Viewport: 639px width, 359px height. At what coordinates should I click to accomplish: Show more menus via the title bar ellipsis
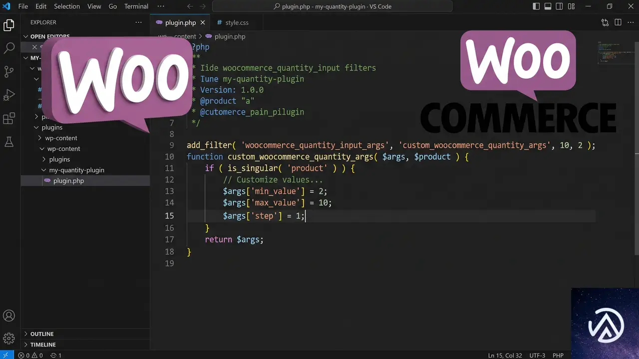click(161, 6)
